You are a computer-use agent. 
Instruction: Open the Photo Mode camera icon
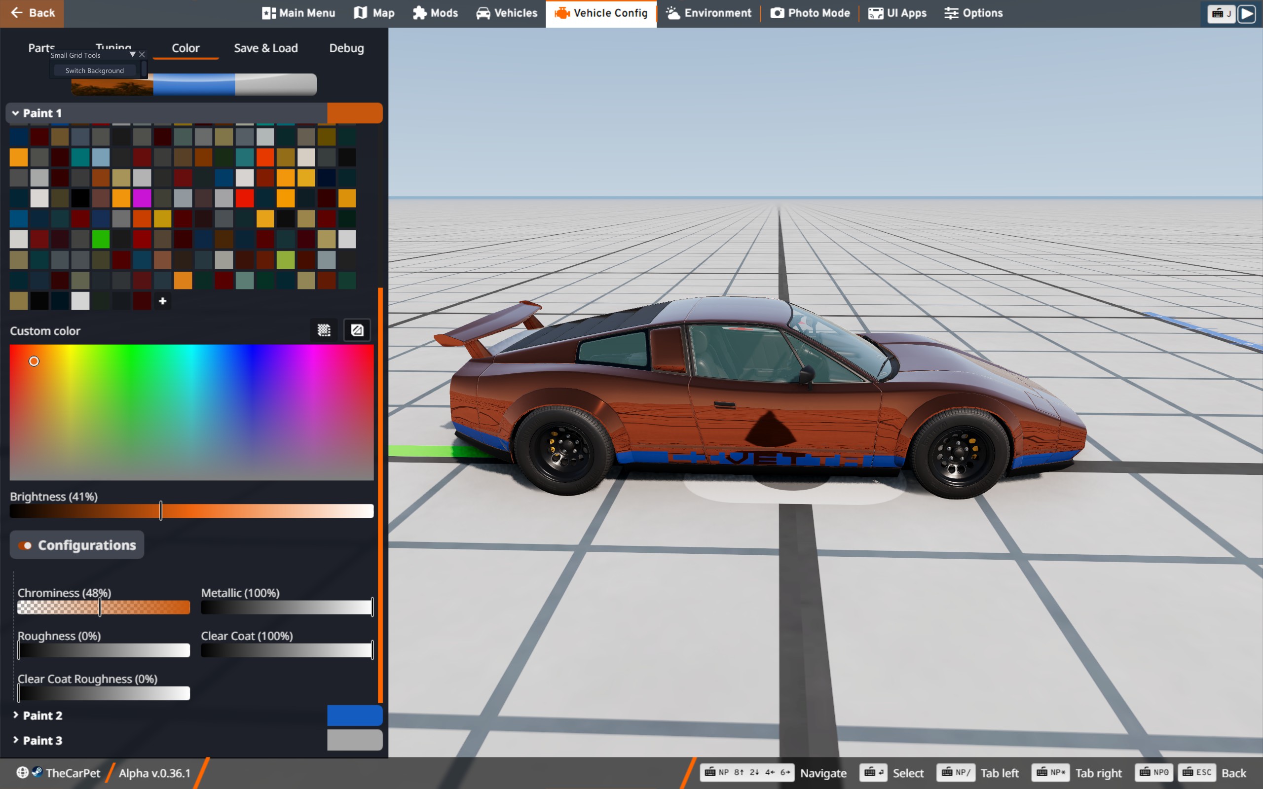pyautogui.click(x=777, y=13)
